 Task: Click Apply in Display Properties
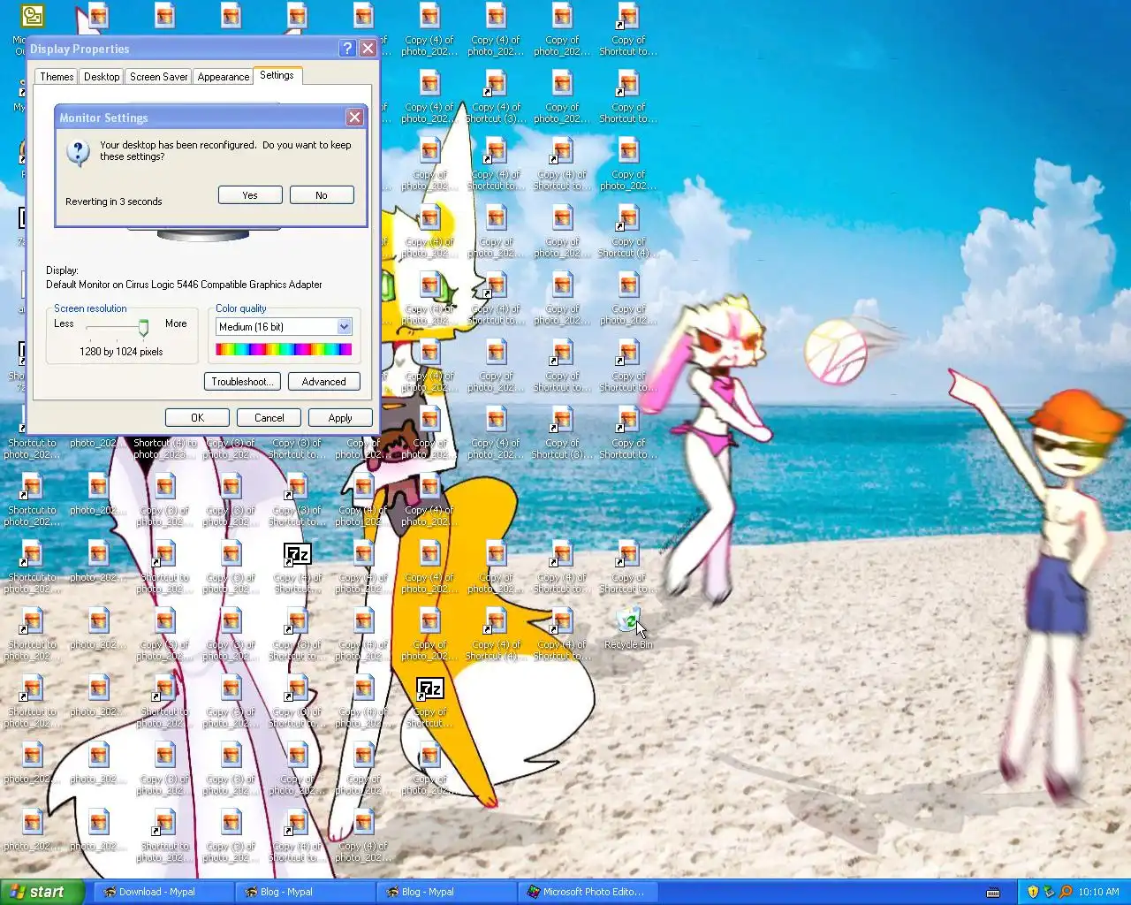pos(340,418)
